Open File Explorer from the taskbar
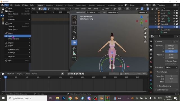 [57, 98]
